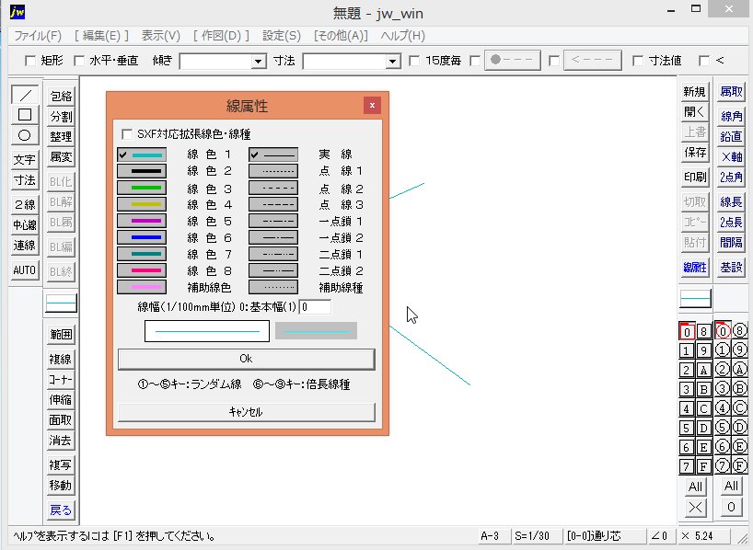Screen dimensions: 753x550
Task: Activate the 面取 chamfer tool
Action: pos(61,420)
